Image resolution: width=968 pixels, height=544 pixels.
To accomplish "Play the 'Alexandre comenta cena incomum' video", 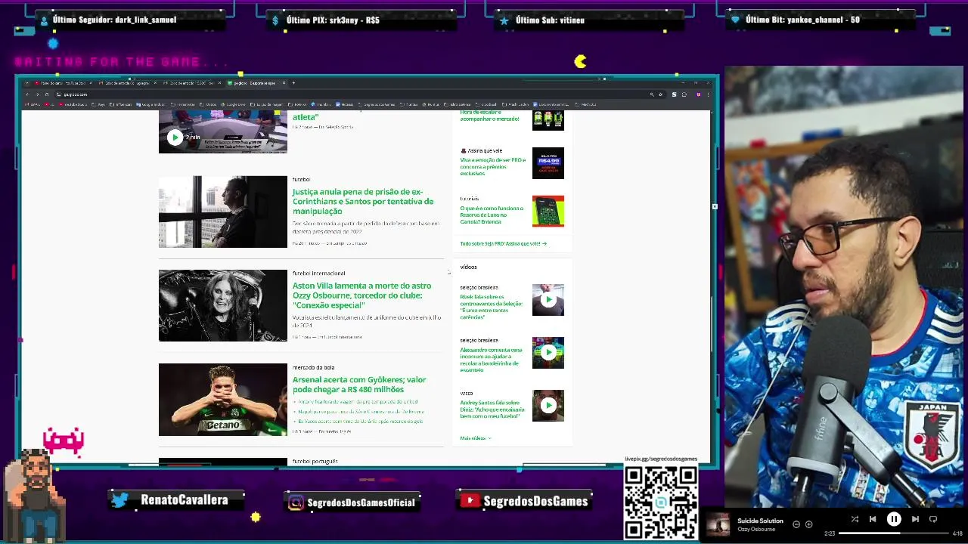I will coord(548,352).
